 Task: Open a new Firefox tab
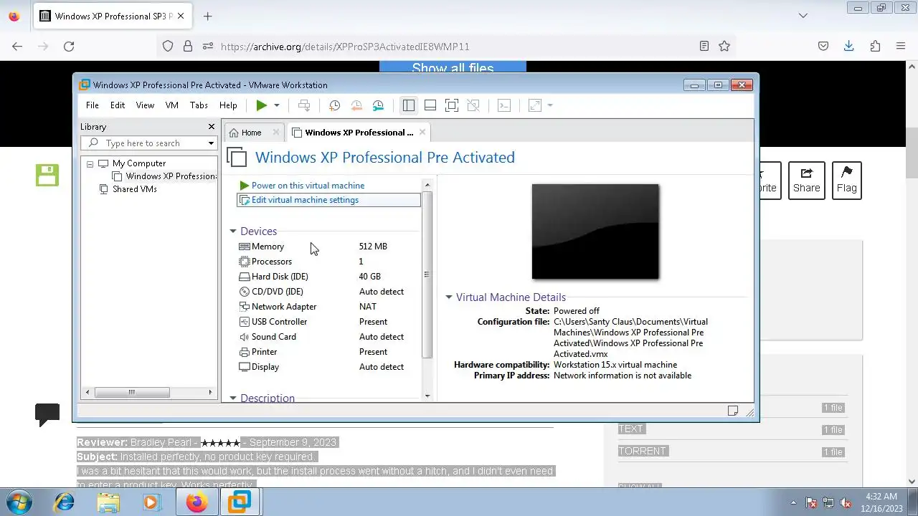[207, 16]
